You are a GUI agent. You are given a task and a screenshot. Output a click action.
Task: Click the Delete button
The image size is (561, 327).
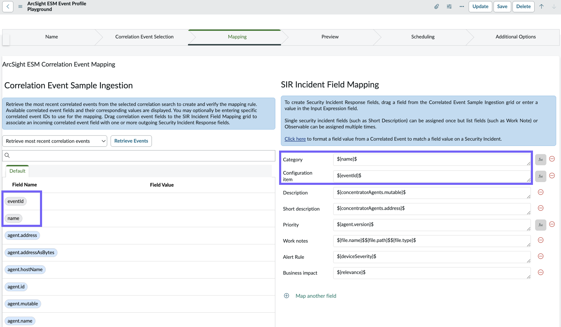pos(523,6)
